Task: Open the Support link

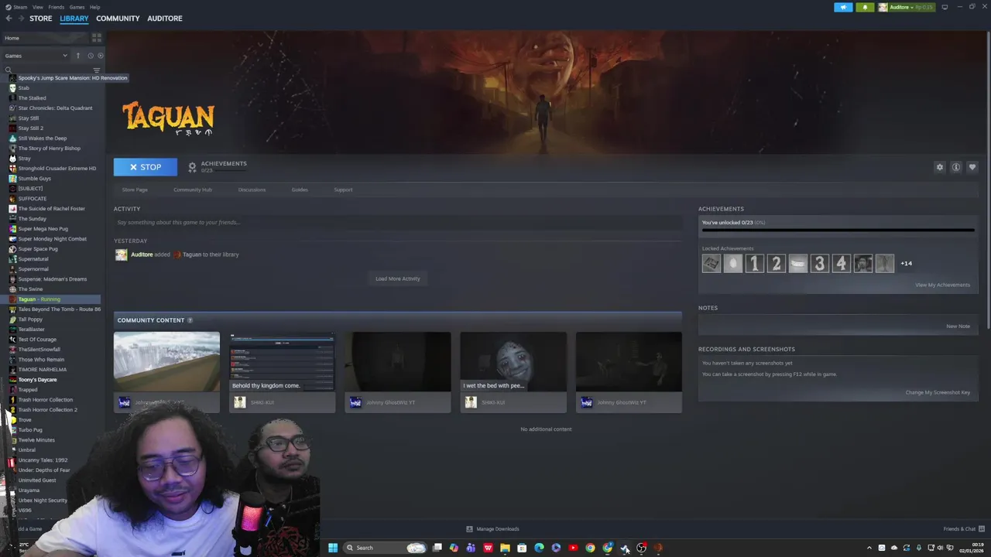Action: pyautogui.click(x=343, y=190)
